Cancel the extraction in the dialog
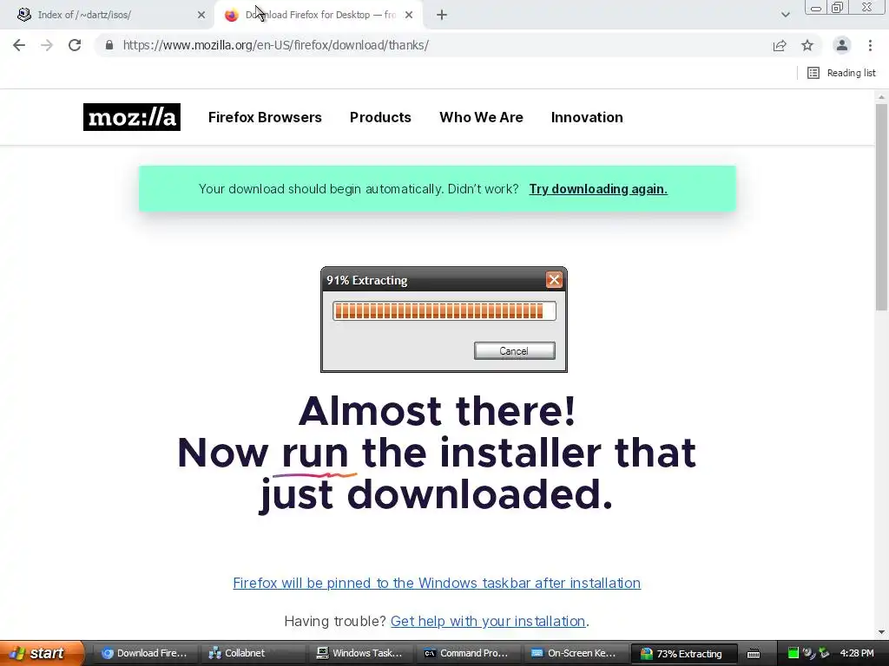The height and width of the screenshot is (666, 889). (514, 351)
